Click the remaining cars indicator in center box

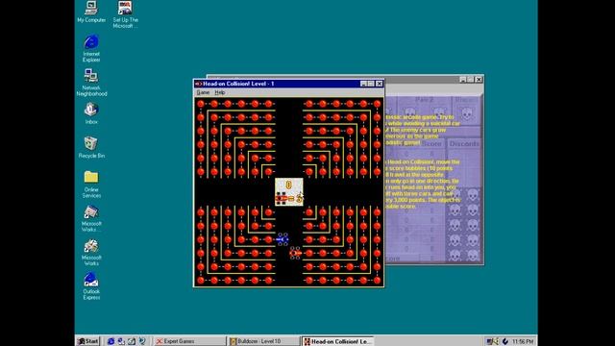point(289,199)
